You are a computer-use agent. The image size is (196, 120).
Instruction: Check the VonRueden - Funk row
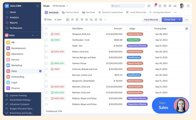(x=46, y=40)
